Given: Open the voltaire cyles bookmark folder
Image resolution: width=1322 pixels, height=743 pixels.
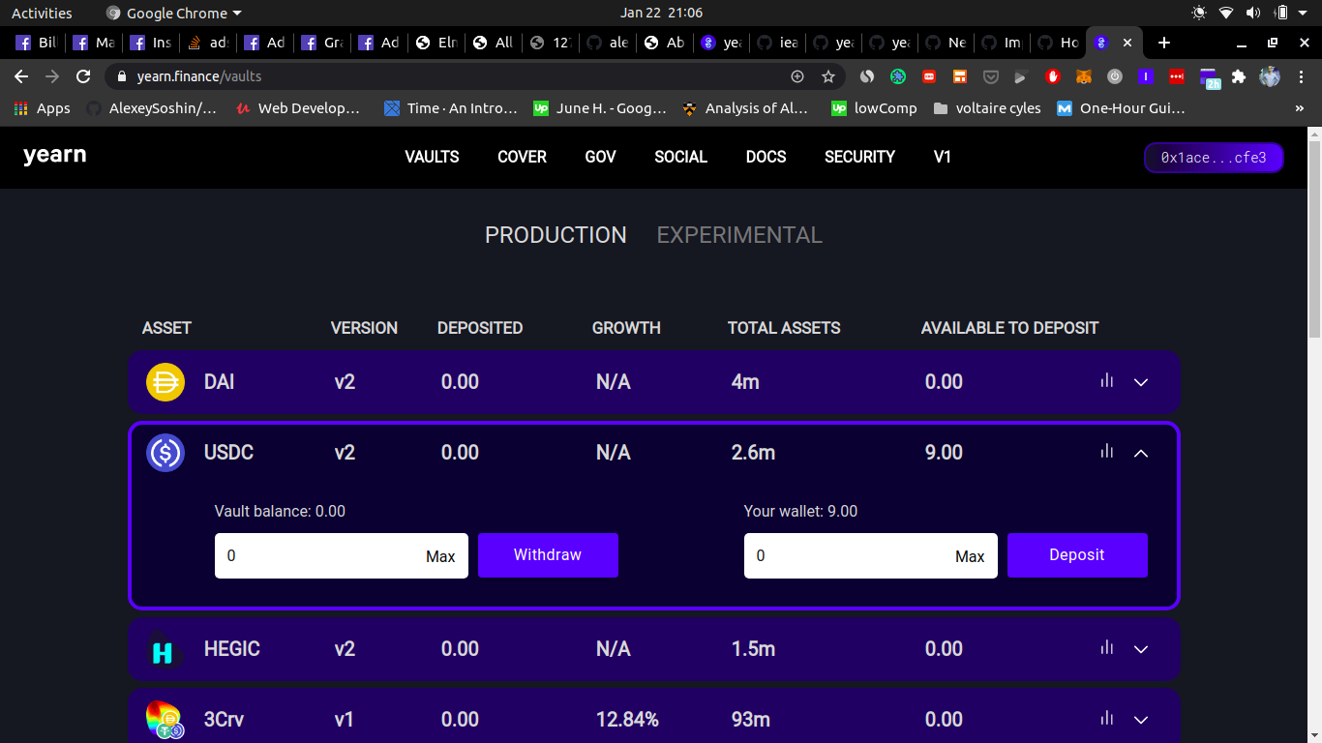Looking at the screenshot, I should 986,108.
